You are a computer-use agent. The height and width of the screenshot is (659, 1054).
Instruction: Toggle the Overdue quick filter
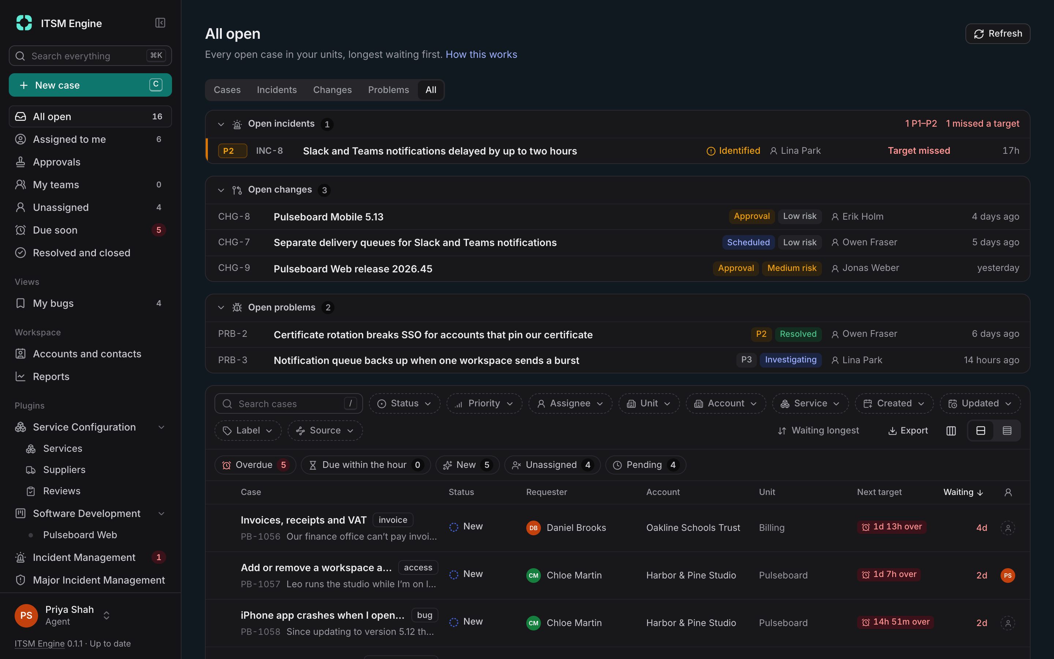[255, 465]
